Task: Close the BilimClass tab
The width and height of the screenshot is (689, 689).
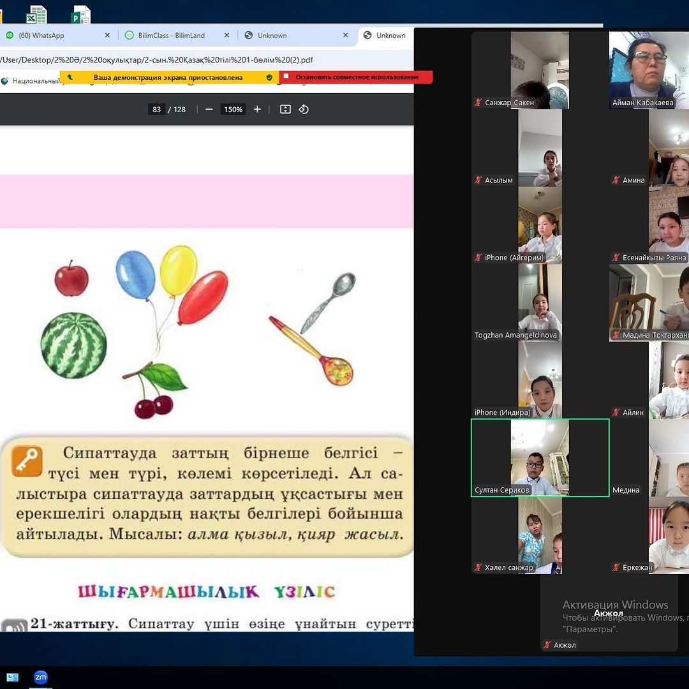Action: (226, 35)
